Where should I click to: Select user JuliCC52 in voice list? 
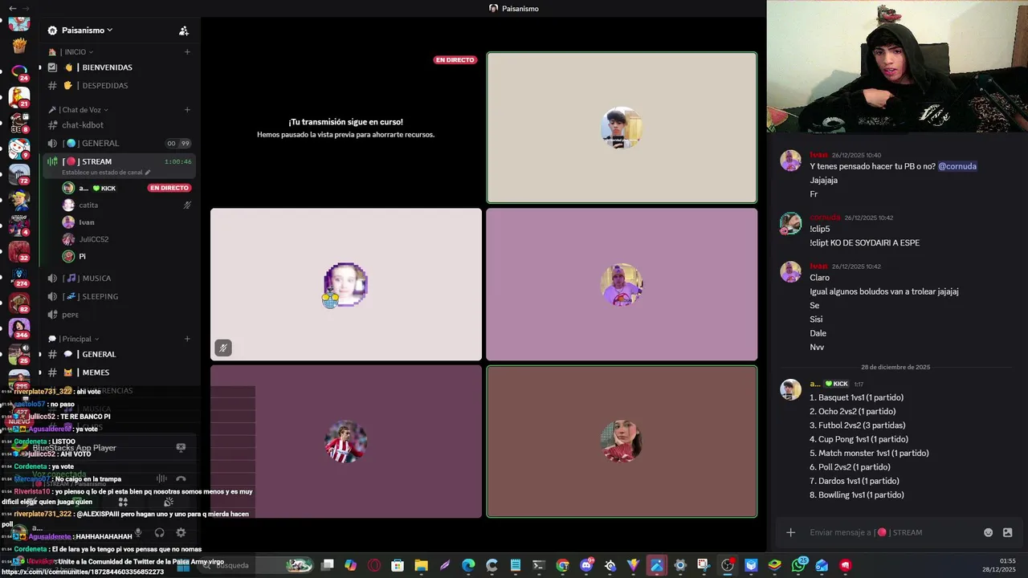tap(93, 239)
